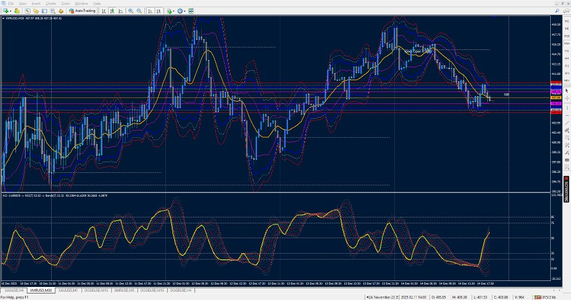
Task: Open the File menu
Action: coord(11,4)
